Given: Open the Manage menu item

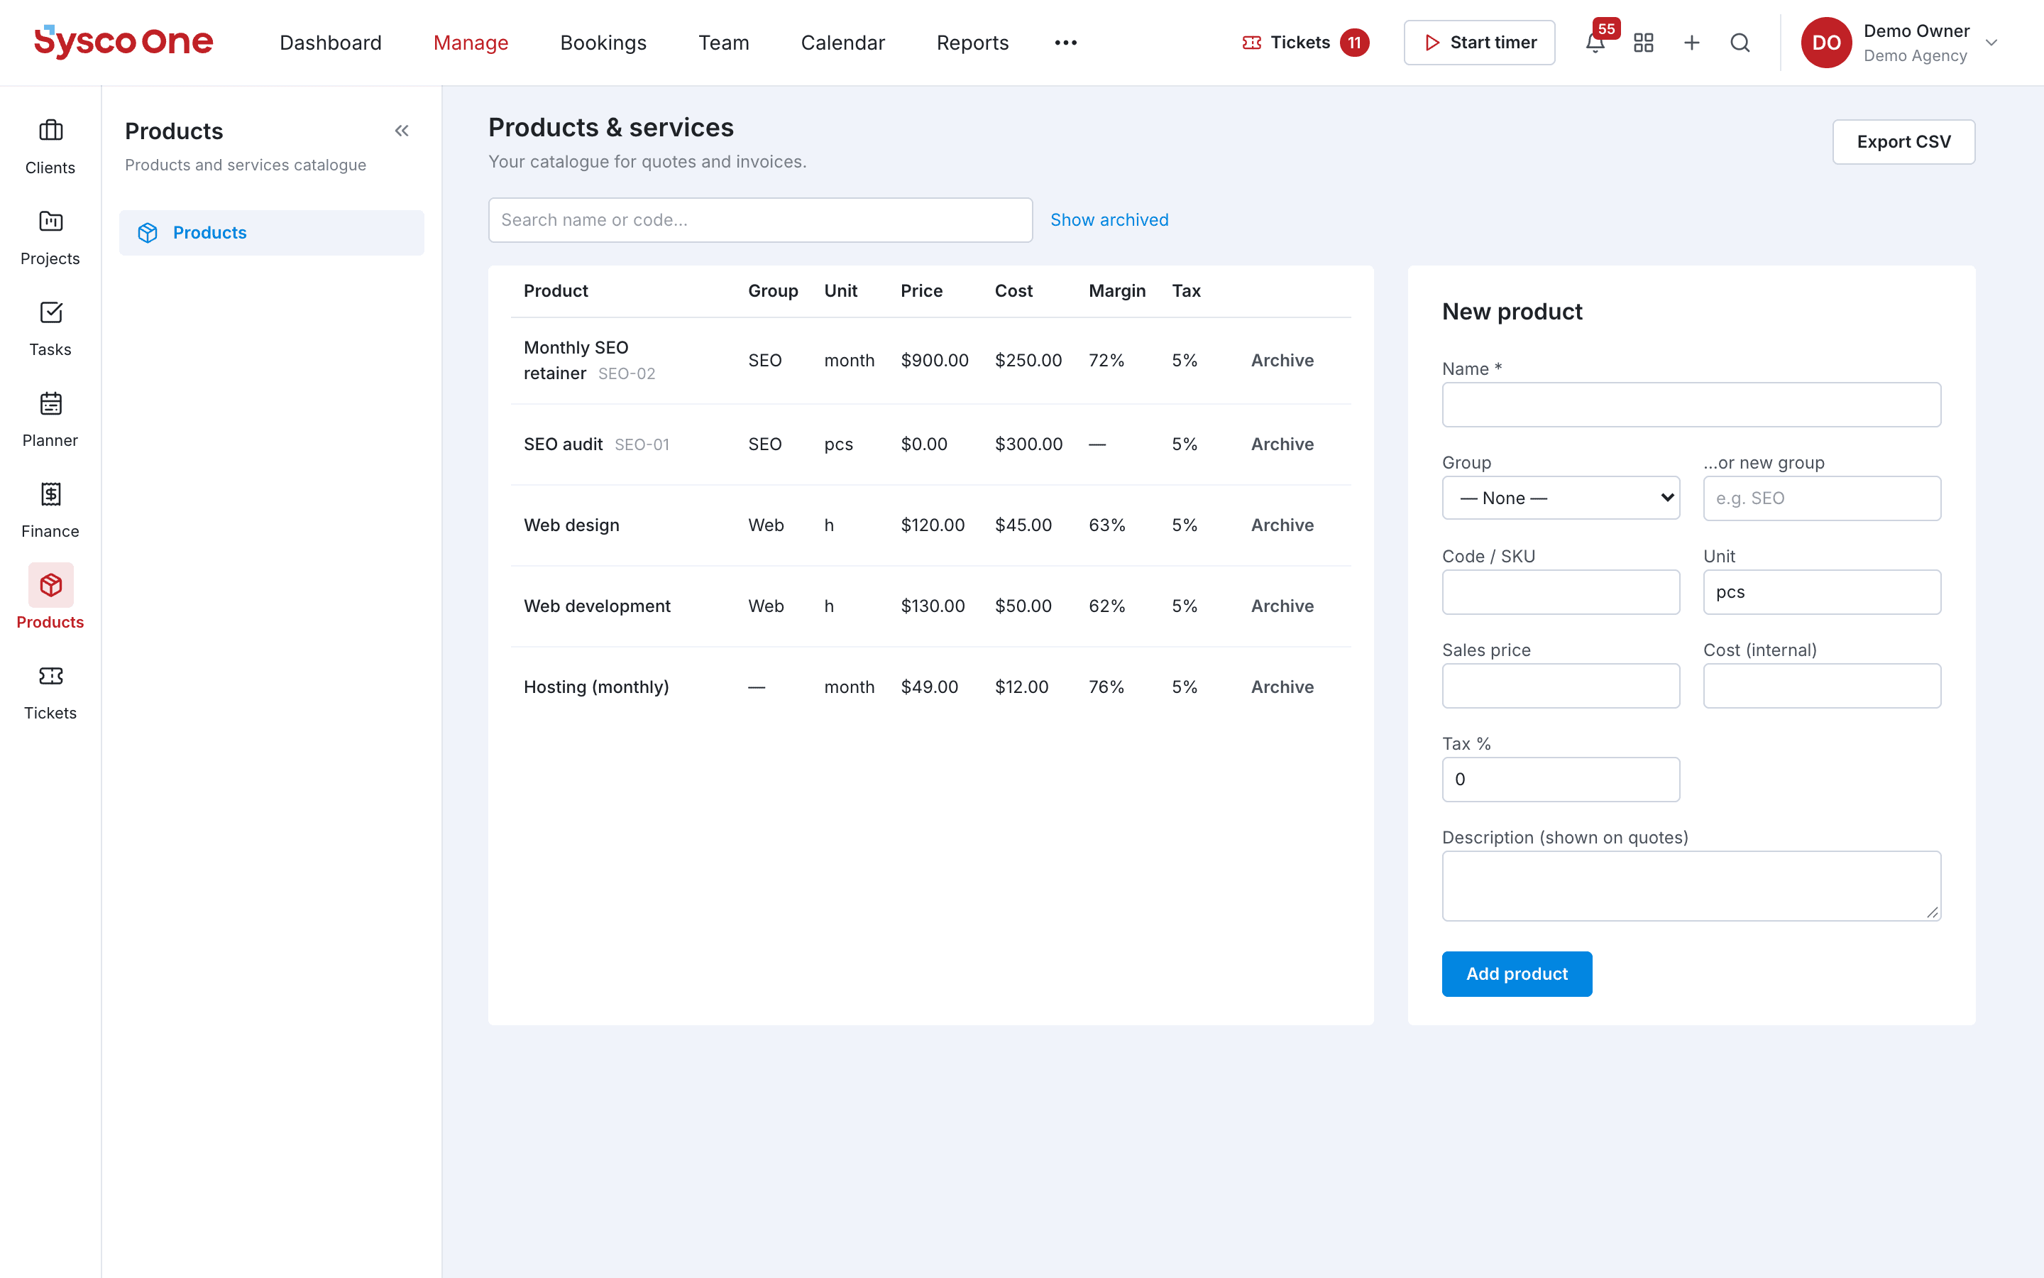Looking at the screenshot, I should pyautogui.click(x=471, y=43).
